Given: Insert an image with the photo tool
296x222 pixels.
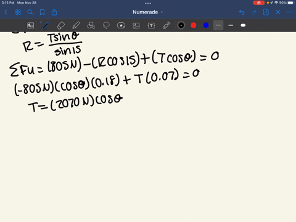Looking at the screenshot, I should [x=136, y=25].
